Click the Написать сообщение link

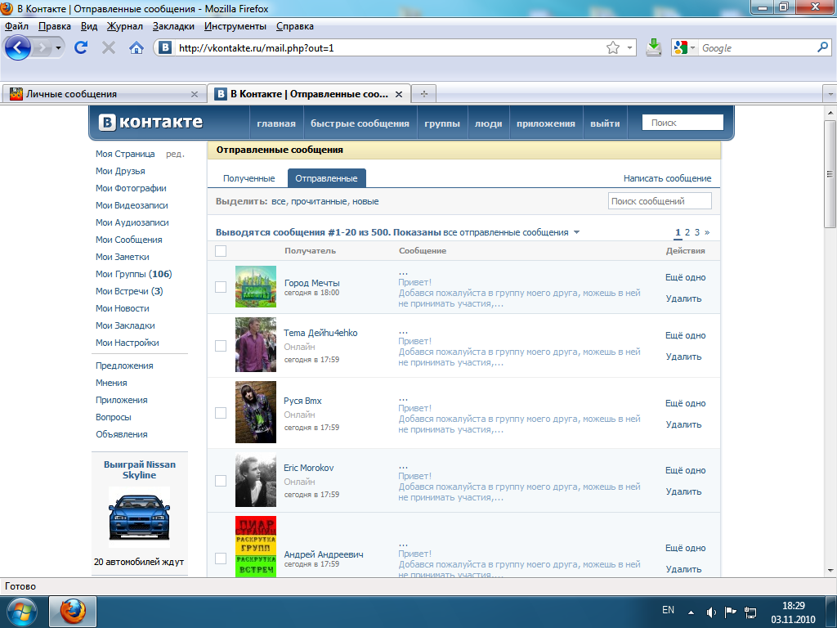[667, 178]
